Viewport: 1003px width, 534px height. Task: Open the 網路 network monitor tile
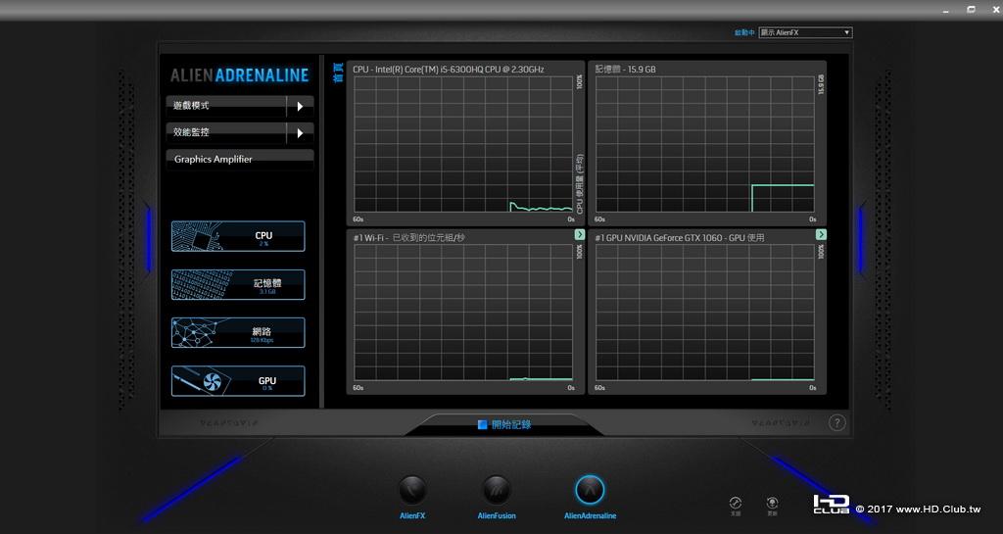coord(238,332)
